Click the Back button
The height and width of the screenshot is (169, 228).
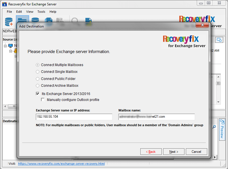click(x=151, y=152)
